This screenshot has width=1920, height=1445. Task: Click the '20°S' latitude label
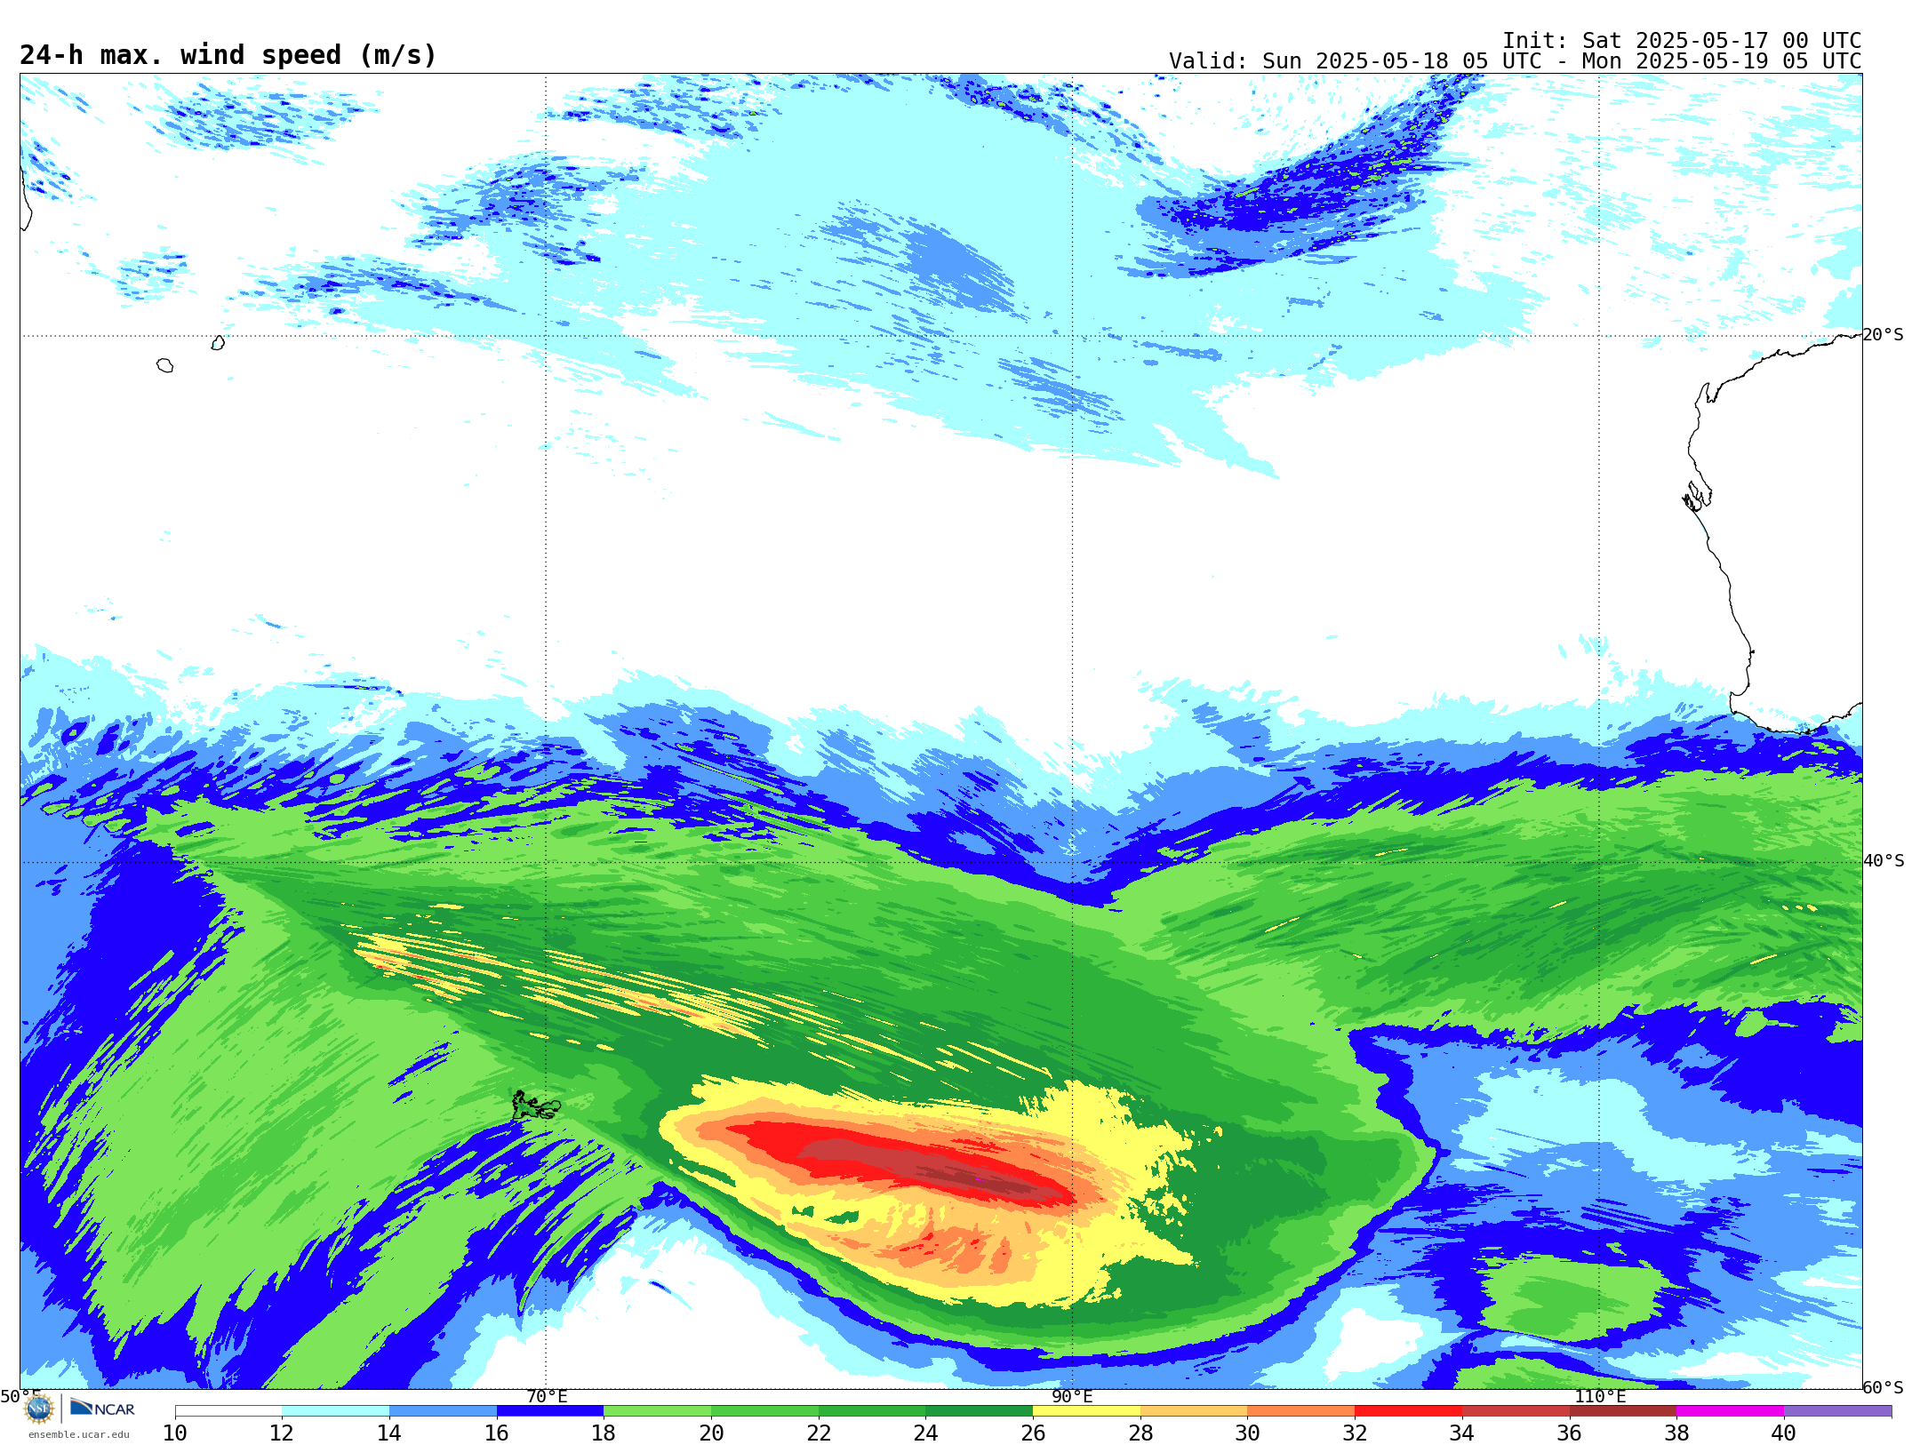1883,335
